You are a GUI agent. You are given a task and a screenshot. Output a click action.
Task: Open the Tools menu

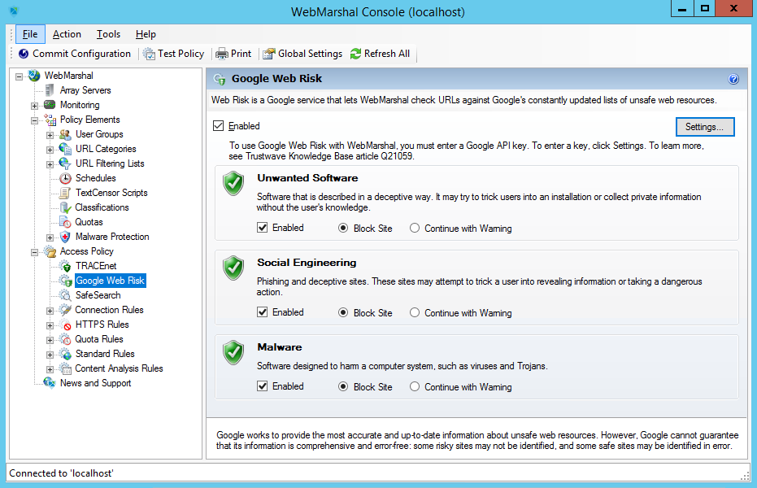(x=108, y=34)
